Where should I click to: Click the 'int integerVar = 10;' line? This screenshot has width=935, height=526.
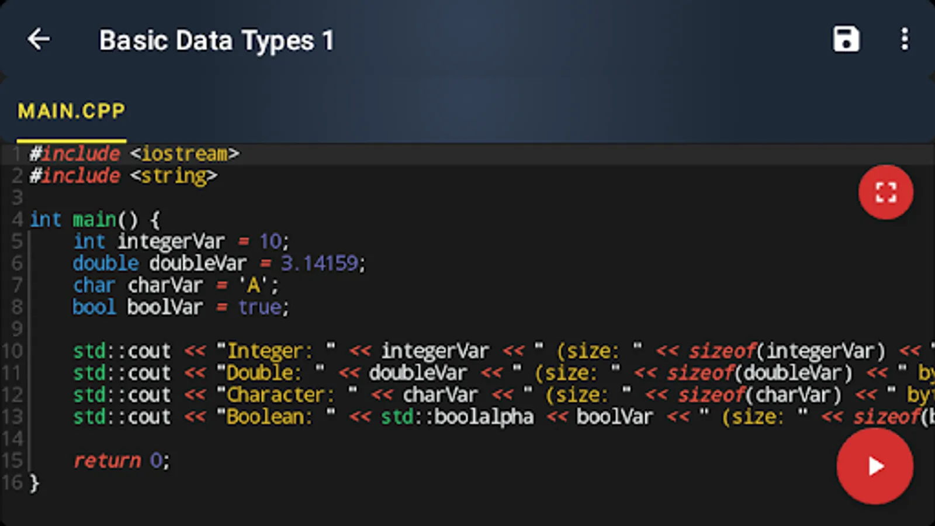pos(181,241)
